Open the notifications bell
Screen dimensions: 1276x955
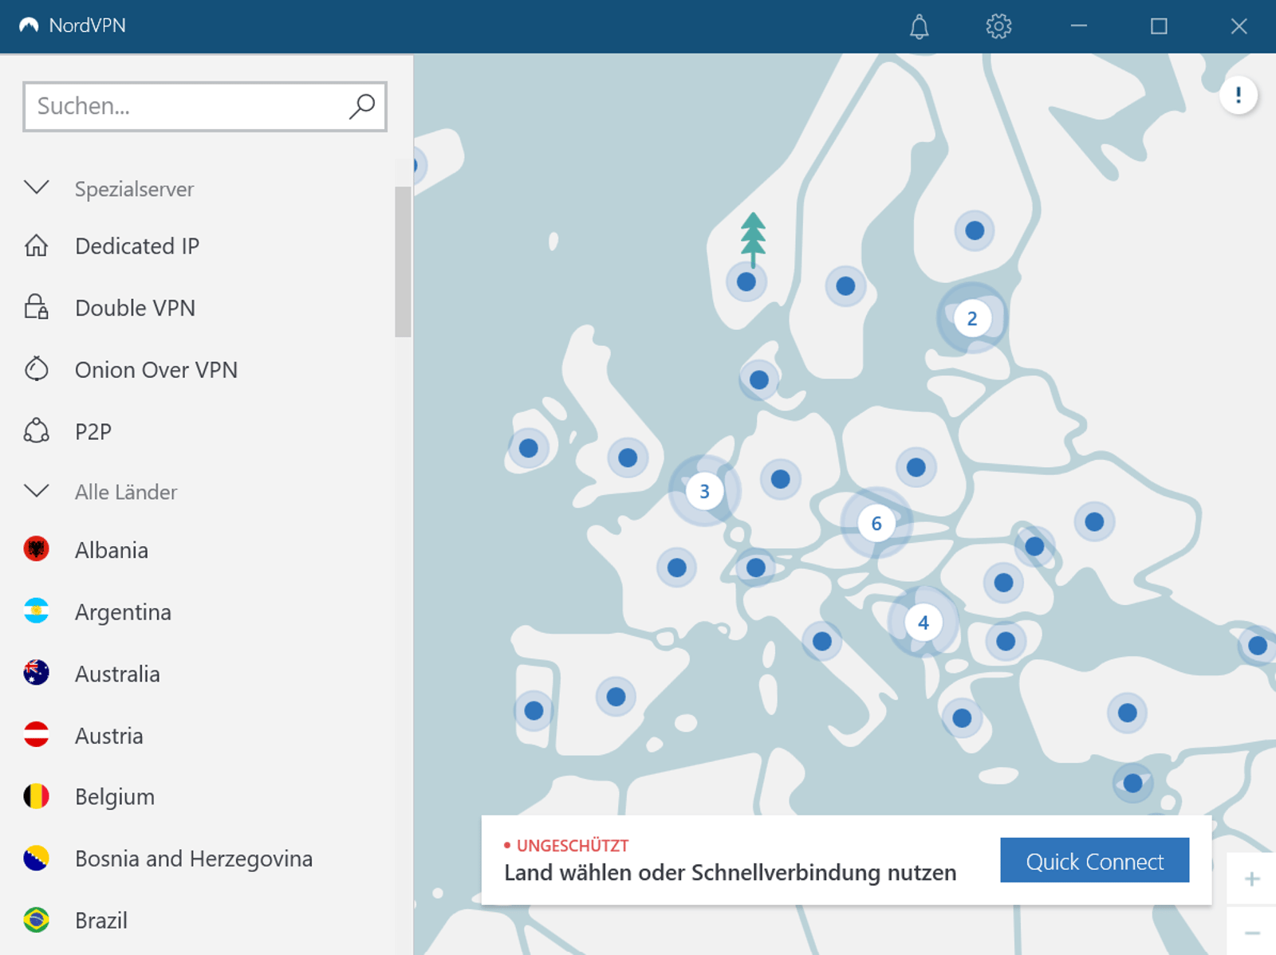[x=919, y=26]
